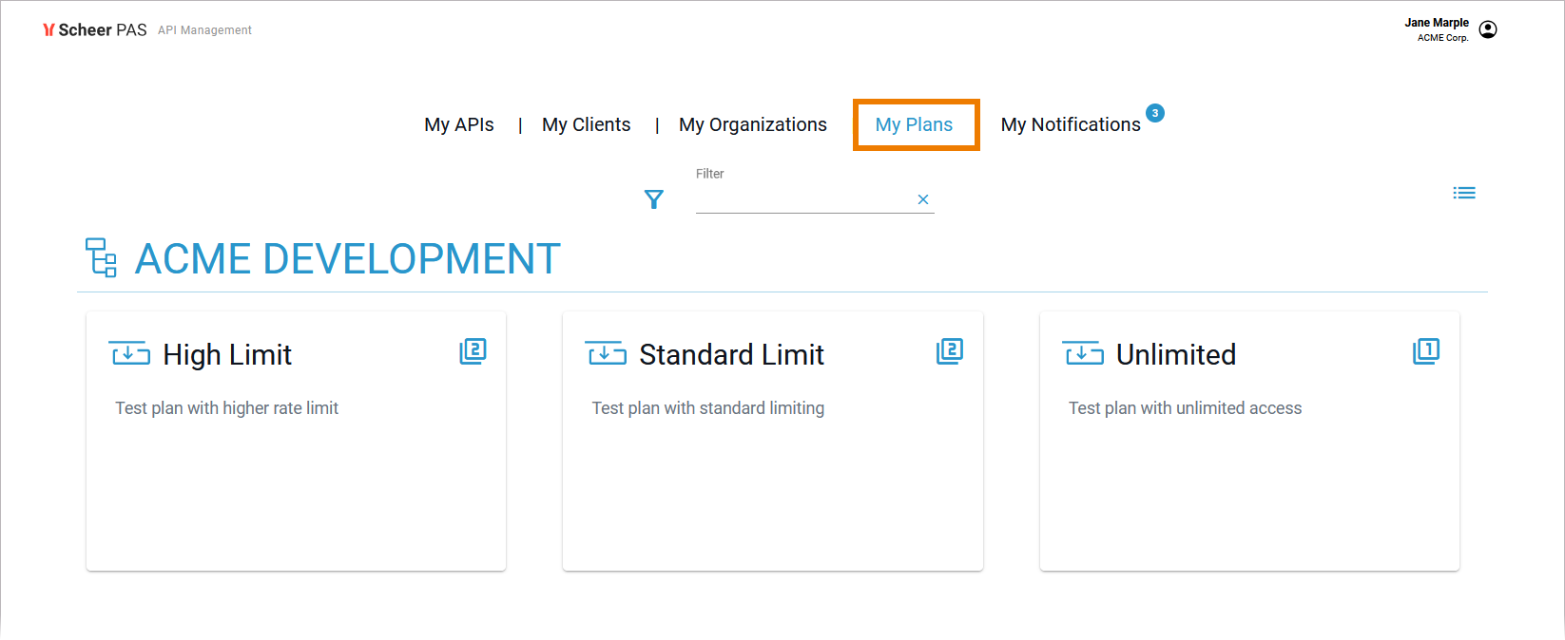Open the High Limit versions icon

click(473, 351)
